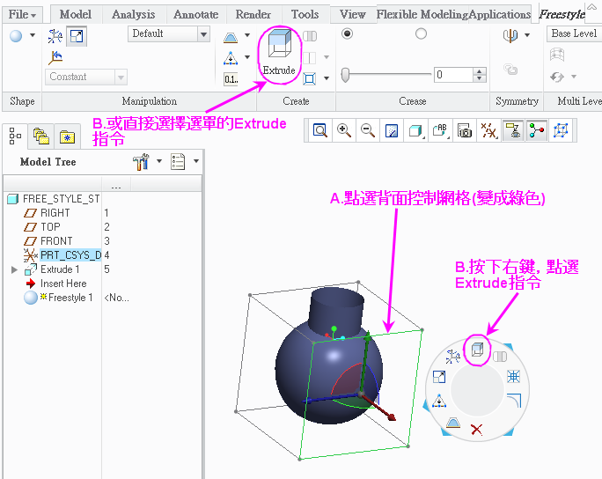Viewport: 602px width, 479px height.
Task: Open the Folder Browser navigator tab
Action: point(41,136)
